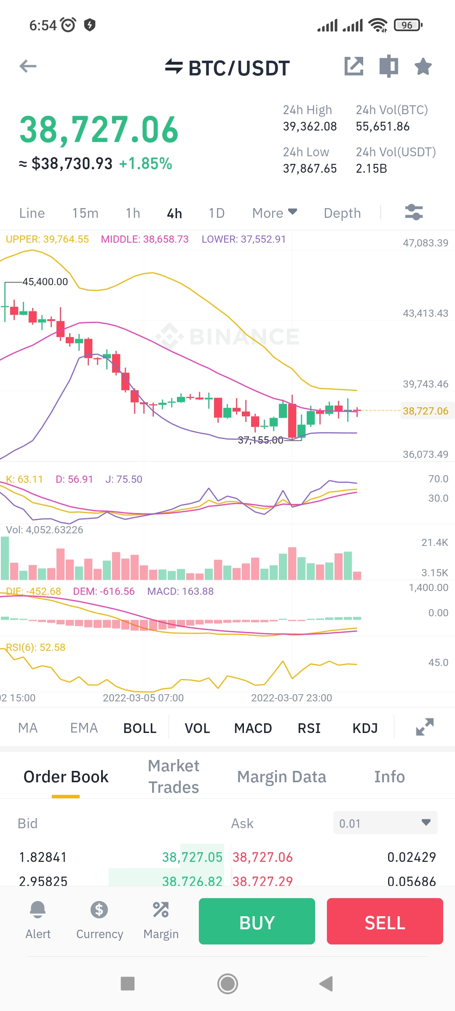Toggle the MACD indicator
The image size is (455, 1011).
tap(253, 728)
